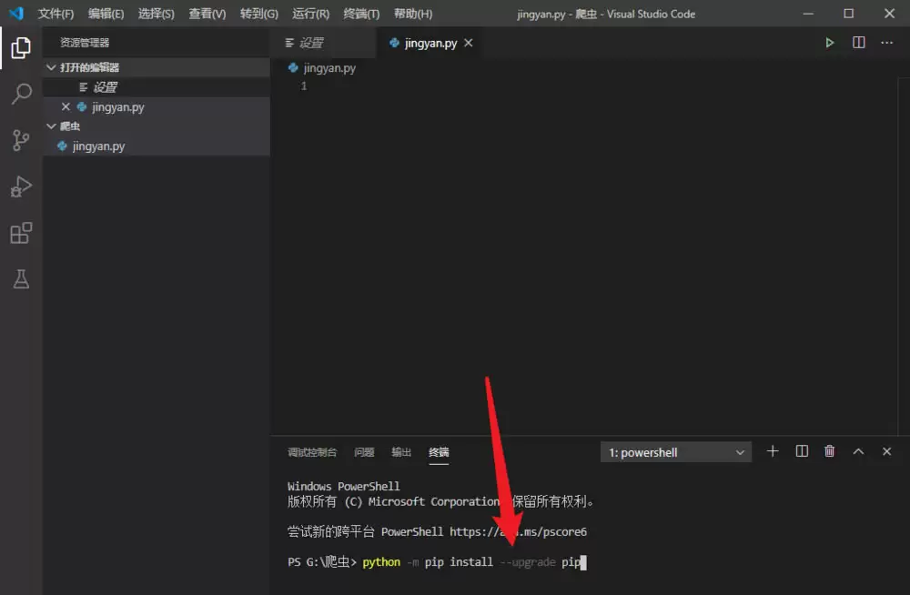
Task: Collapse the 爬虫 folder in Explorer
Action: 52,126
